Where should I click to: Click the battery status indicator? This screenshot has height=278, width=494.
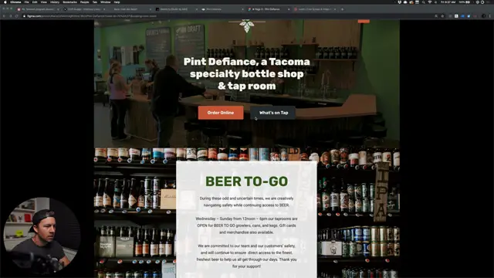point(465,2)
